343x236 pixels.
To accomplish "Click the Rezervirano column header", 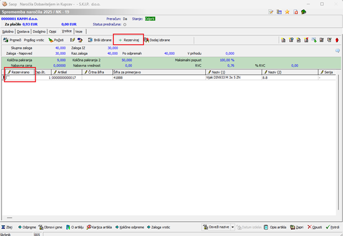I will click(20, 72).
